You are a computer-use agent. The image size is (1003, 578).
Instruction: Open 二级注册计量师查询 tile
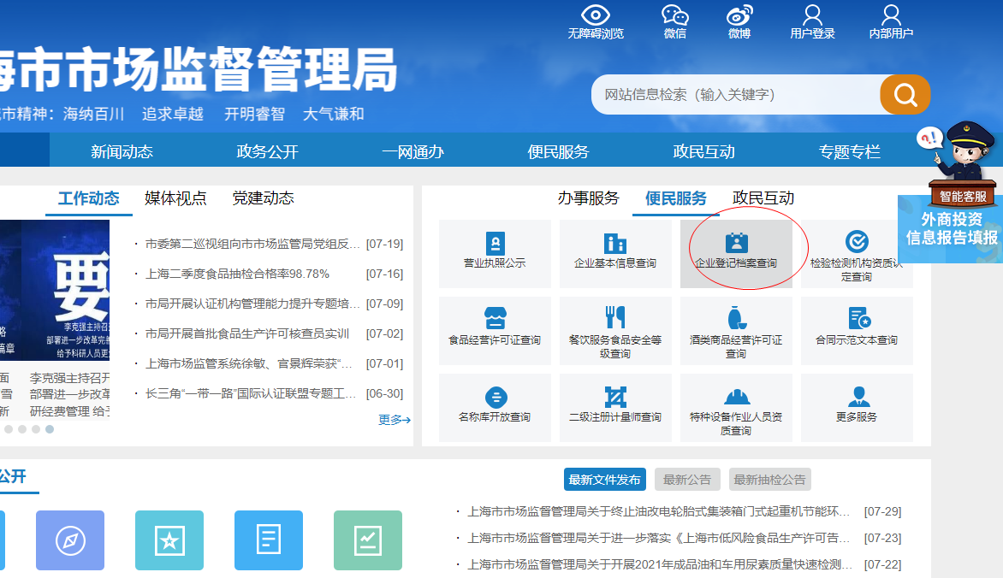coord(615,407)
